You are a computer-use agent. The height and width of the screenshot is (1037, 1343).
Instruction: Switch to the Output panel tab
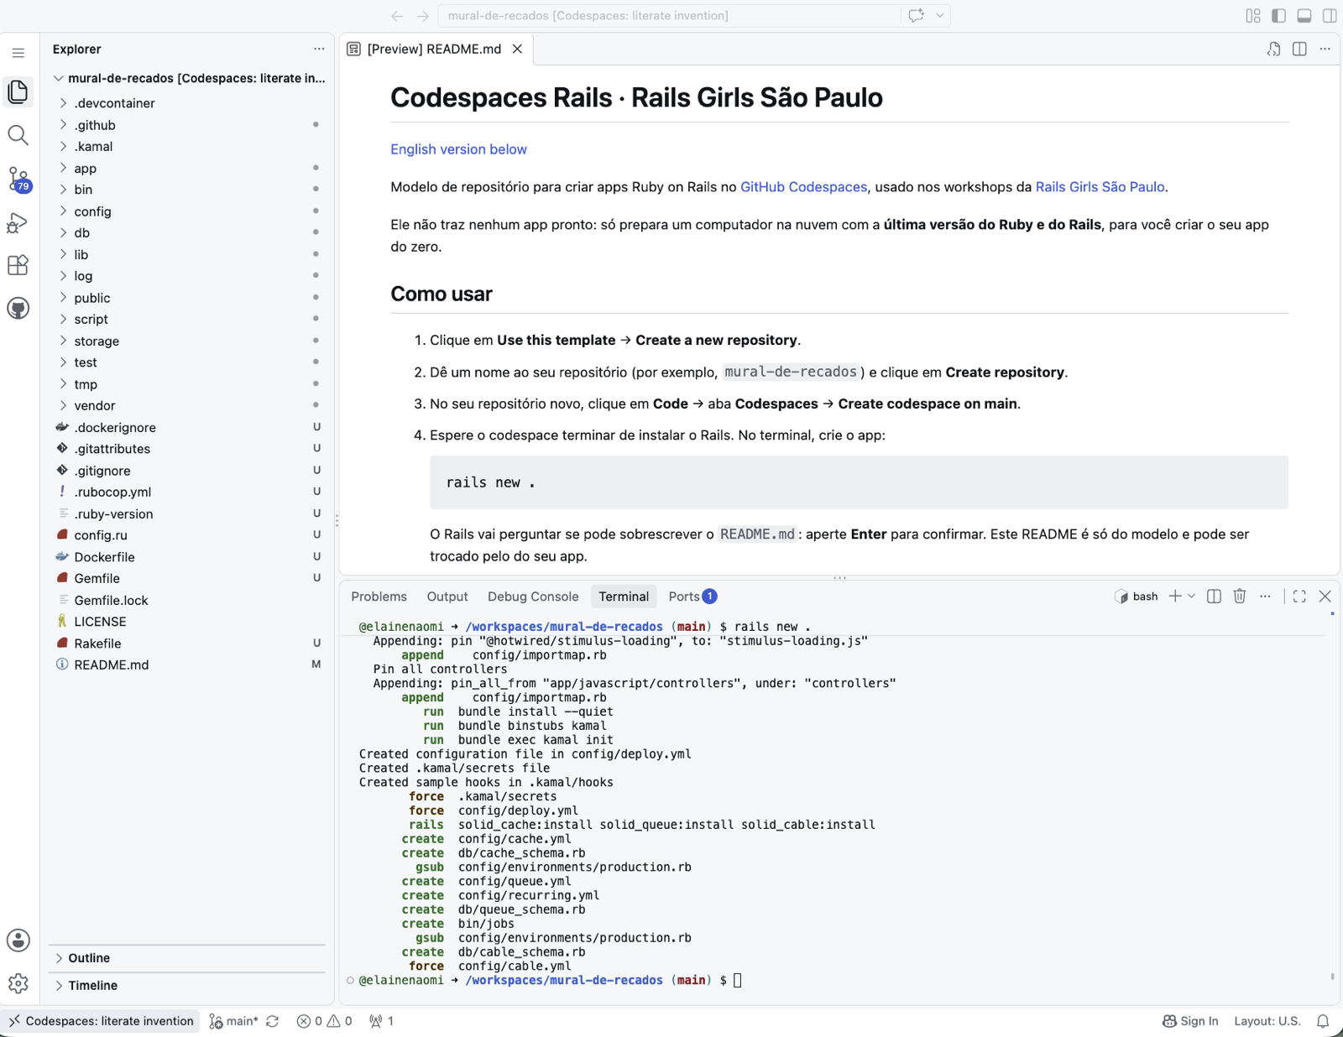[447, 597]
